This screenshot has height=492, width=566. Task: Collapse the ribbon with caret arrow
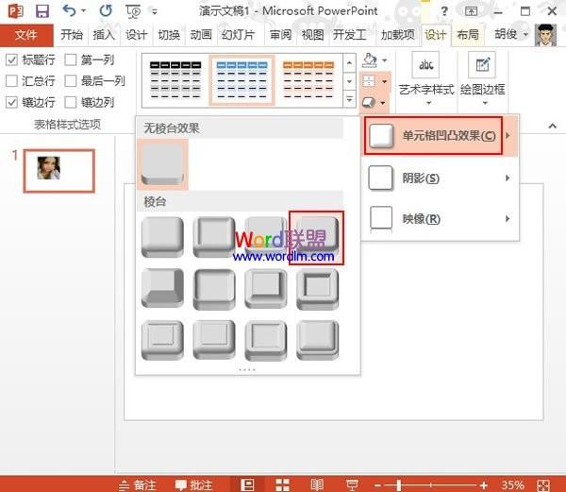pyautogui.click(x=552, y=126)
